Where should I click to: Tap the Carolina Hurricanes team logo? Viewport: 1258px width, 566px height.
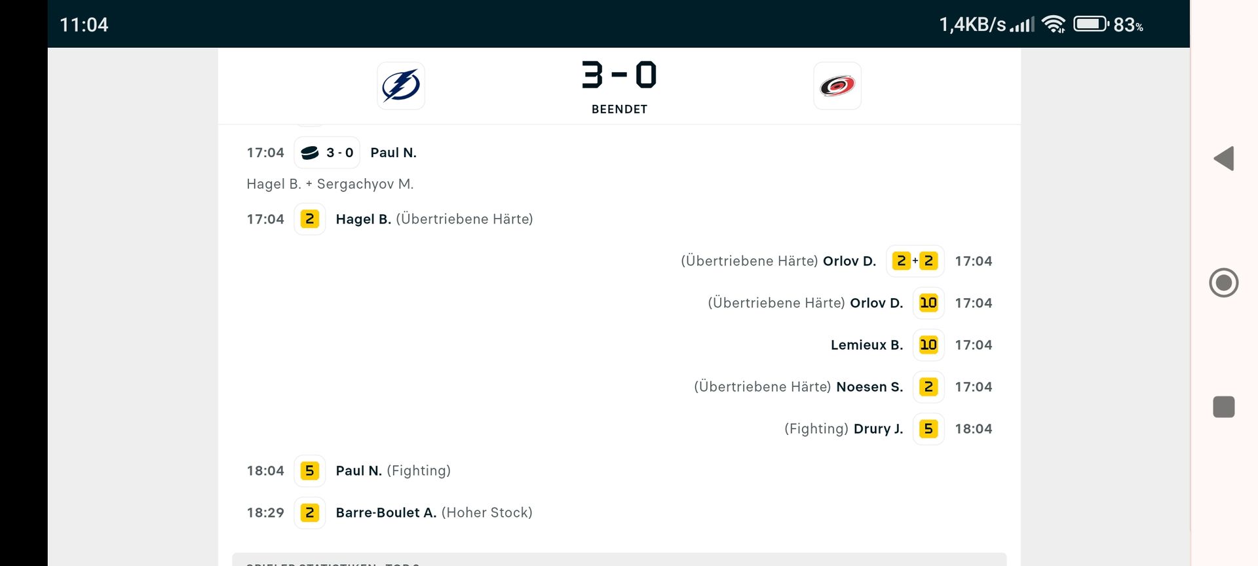point(837,86)
